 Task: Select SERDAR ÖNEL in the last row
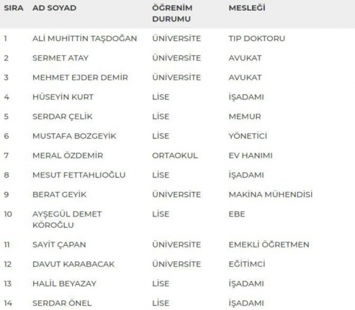pos(62,303)
